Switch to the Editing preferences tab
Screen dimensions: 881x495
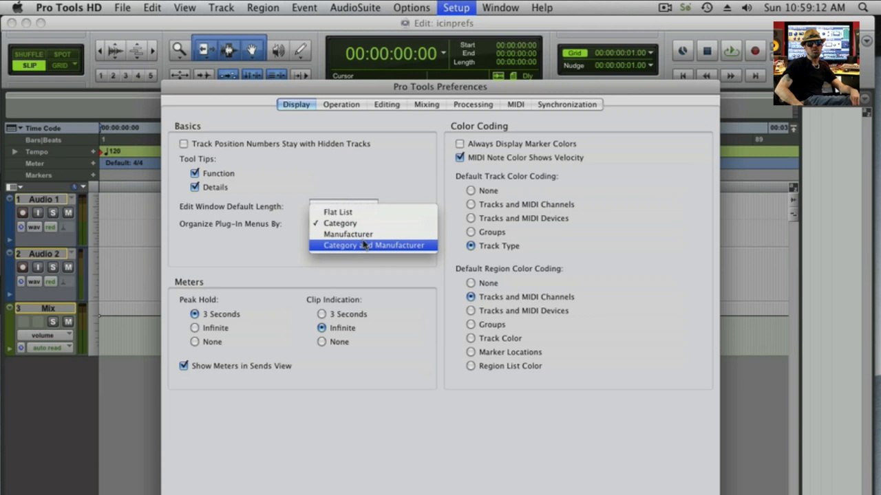pyautogui.click(x=387, y=104)
